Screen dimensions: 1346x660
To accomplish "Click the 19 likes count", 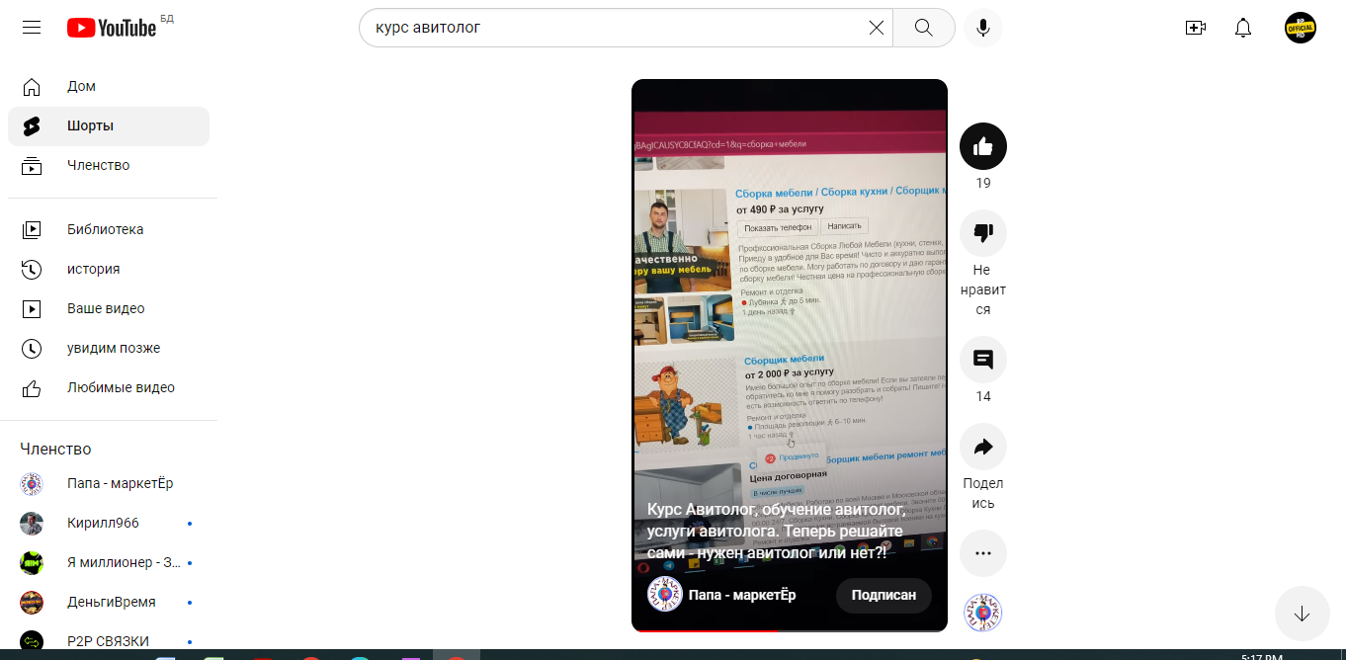I will coord(983,184).
